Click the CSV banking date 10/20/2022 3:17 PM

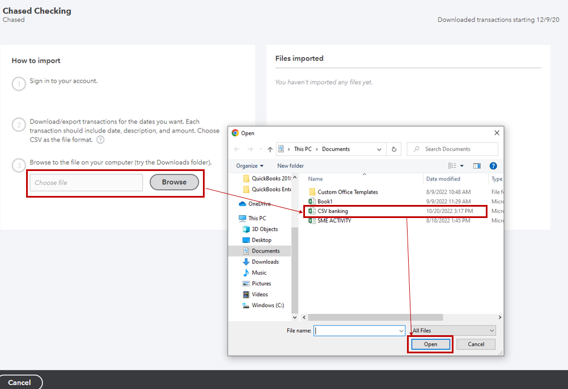449,211
